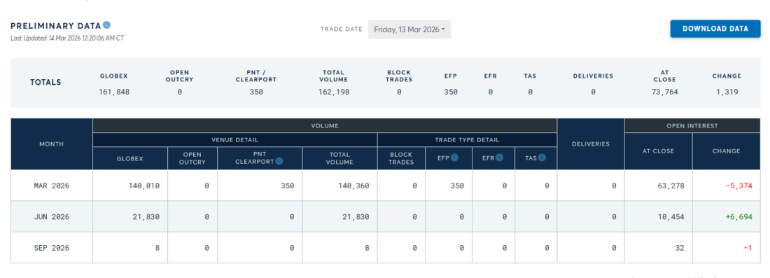Viewport: 770px width, 278px height.
Task: Click the EFP column info icon
Action: (455, 158)
